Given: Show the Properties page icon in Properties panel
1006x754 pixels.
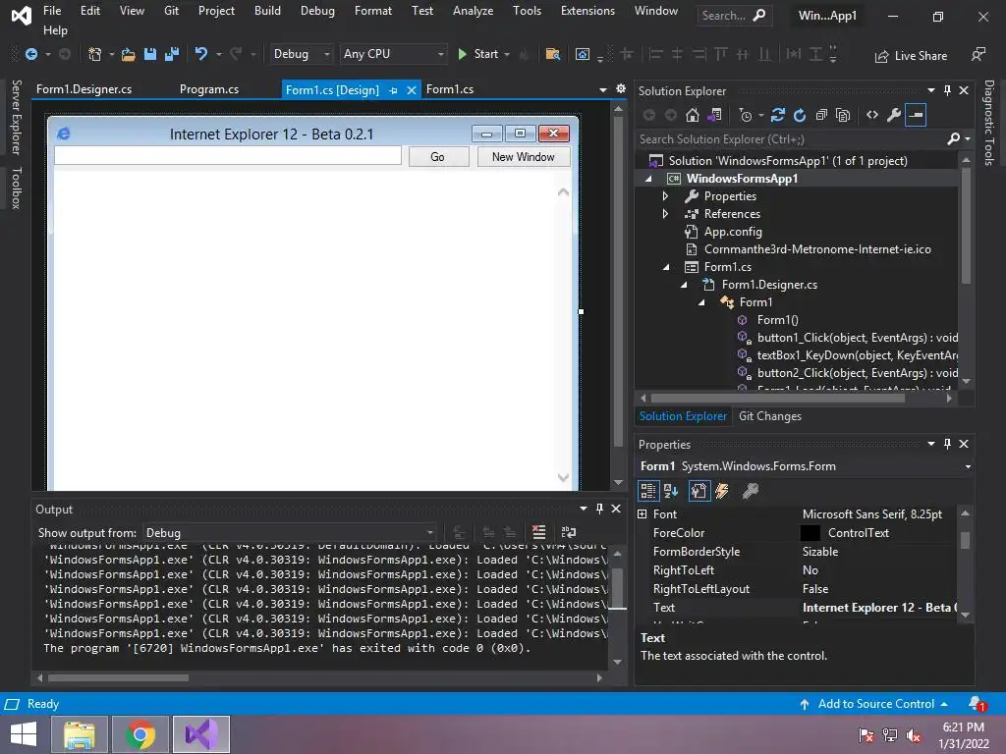Looking at the screenshot, I should (x=699, y=491).
